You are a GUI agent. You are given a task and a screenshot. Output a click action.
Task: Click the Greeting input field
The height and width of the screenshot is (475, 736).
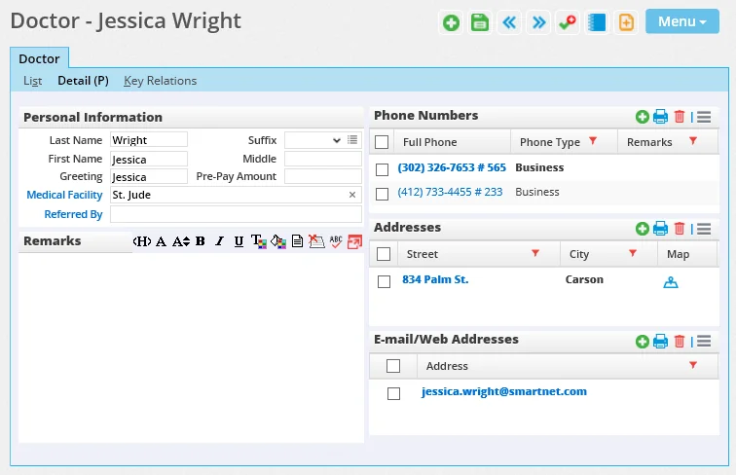coord(149,176)
